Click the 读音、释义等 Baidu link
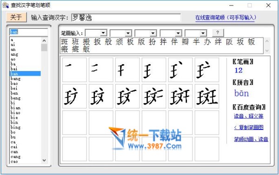Viewport: 279px width, 175px height. [x=249, y=116]
